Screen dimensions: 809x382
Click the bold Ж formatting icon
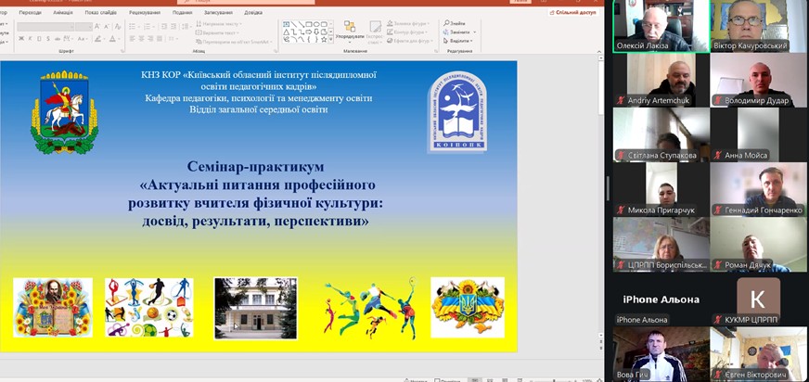[21, 38]
